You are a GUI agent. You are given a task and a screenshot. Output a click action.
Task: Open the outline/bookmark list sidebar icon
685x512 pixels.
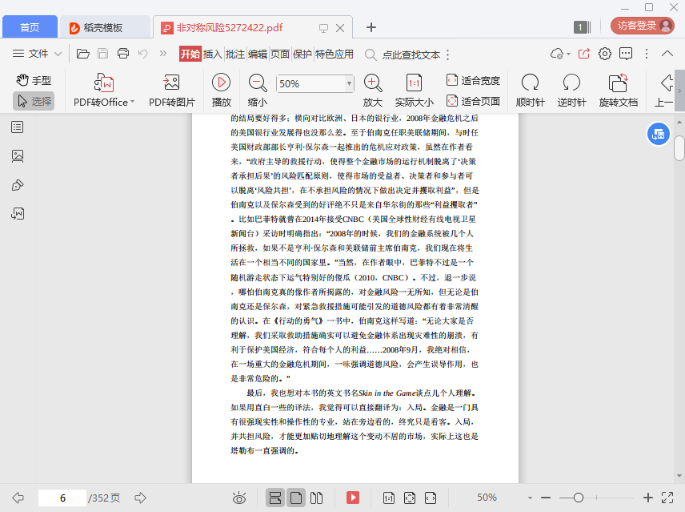pyautogui.click(x=18, y=127)
